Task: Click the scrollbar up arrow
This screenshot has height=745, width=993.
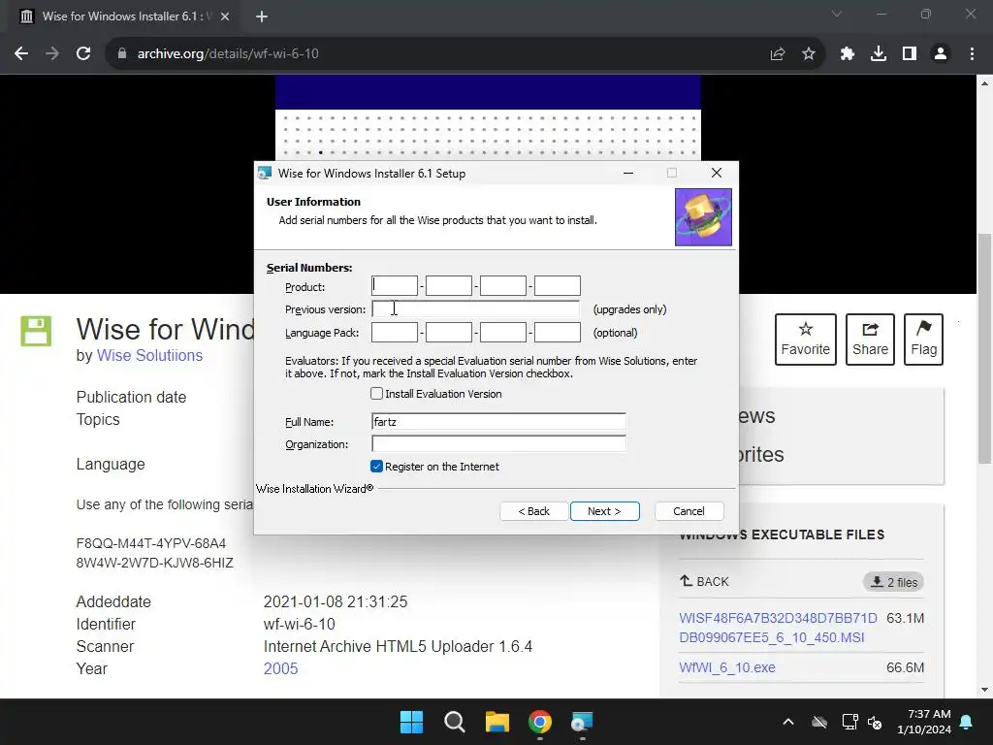Action: 985,83
